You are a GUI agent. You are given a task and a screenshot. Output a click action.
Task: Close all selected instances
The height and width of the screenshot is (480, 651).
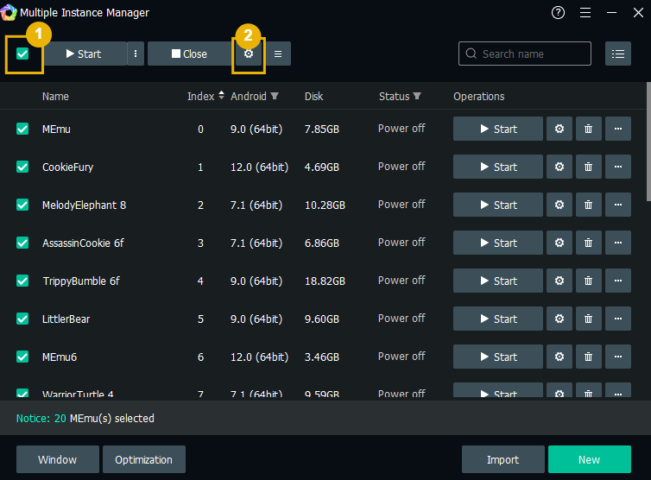coord(189,54)
